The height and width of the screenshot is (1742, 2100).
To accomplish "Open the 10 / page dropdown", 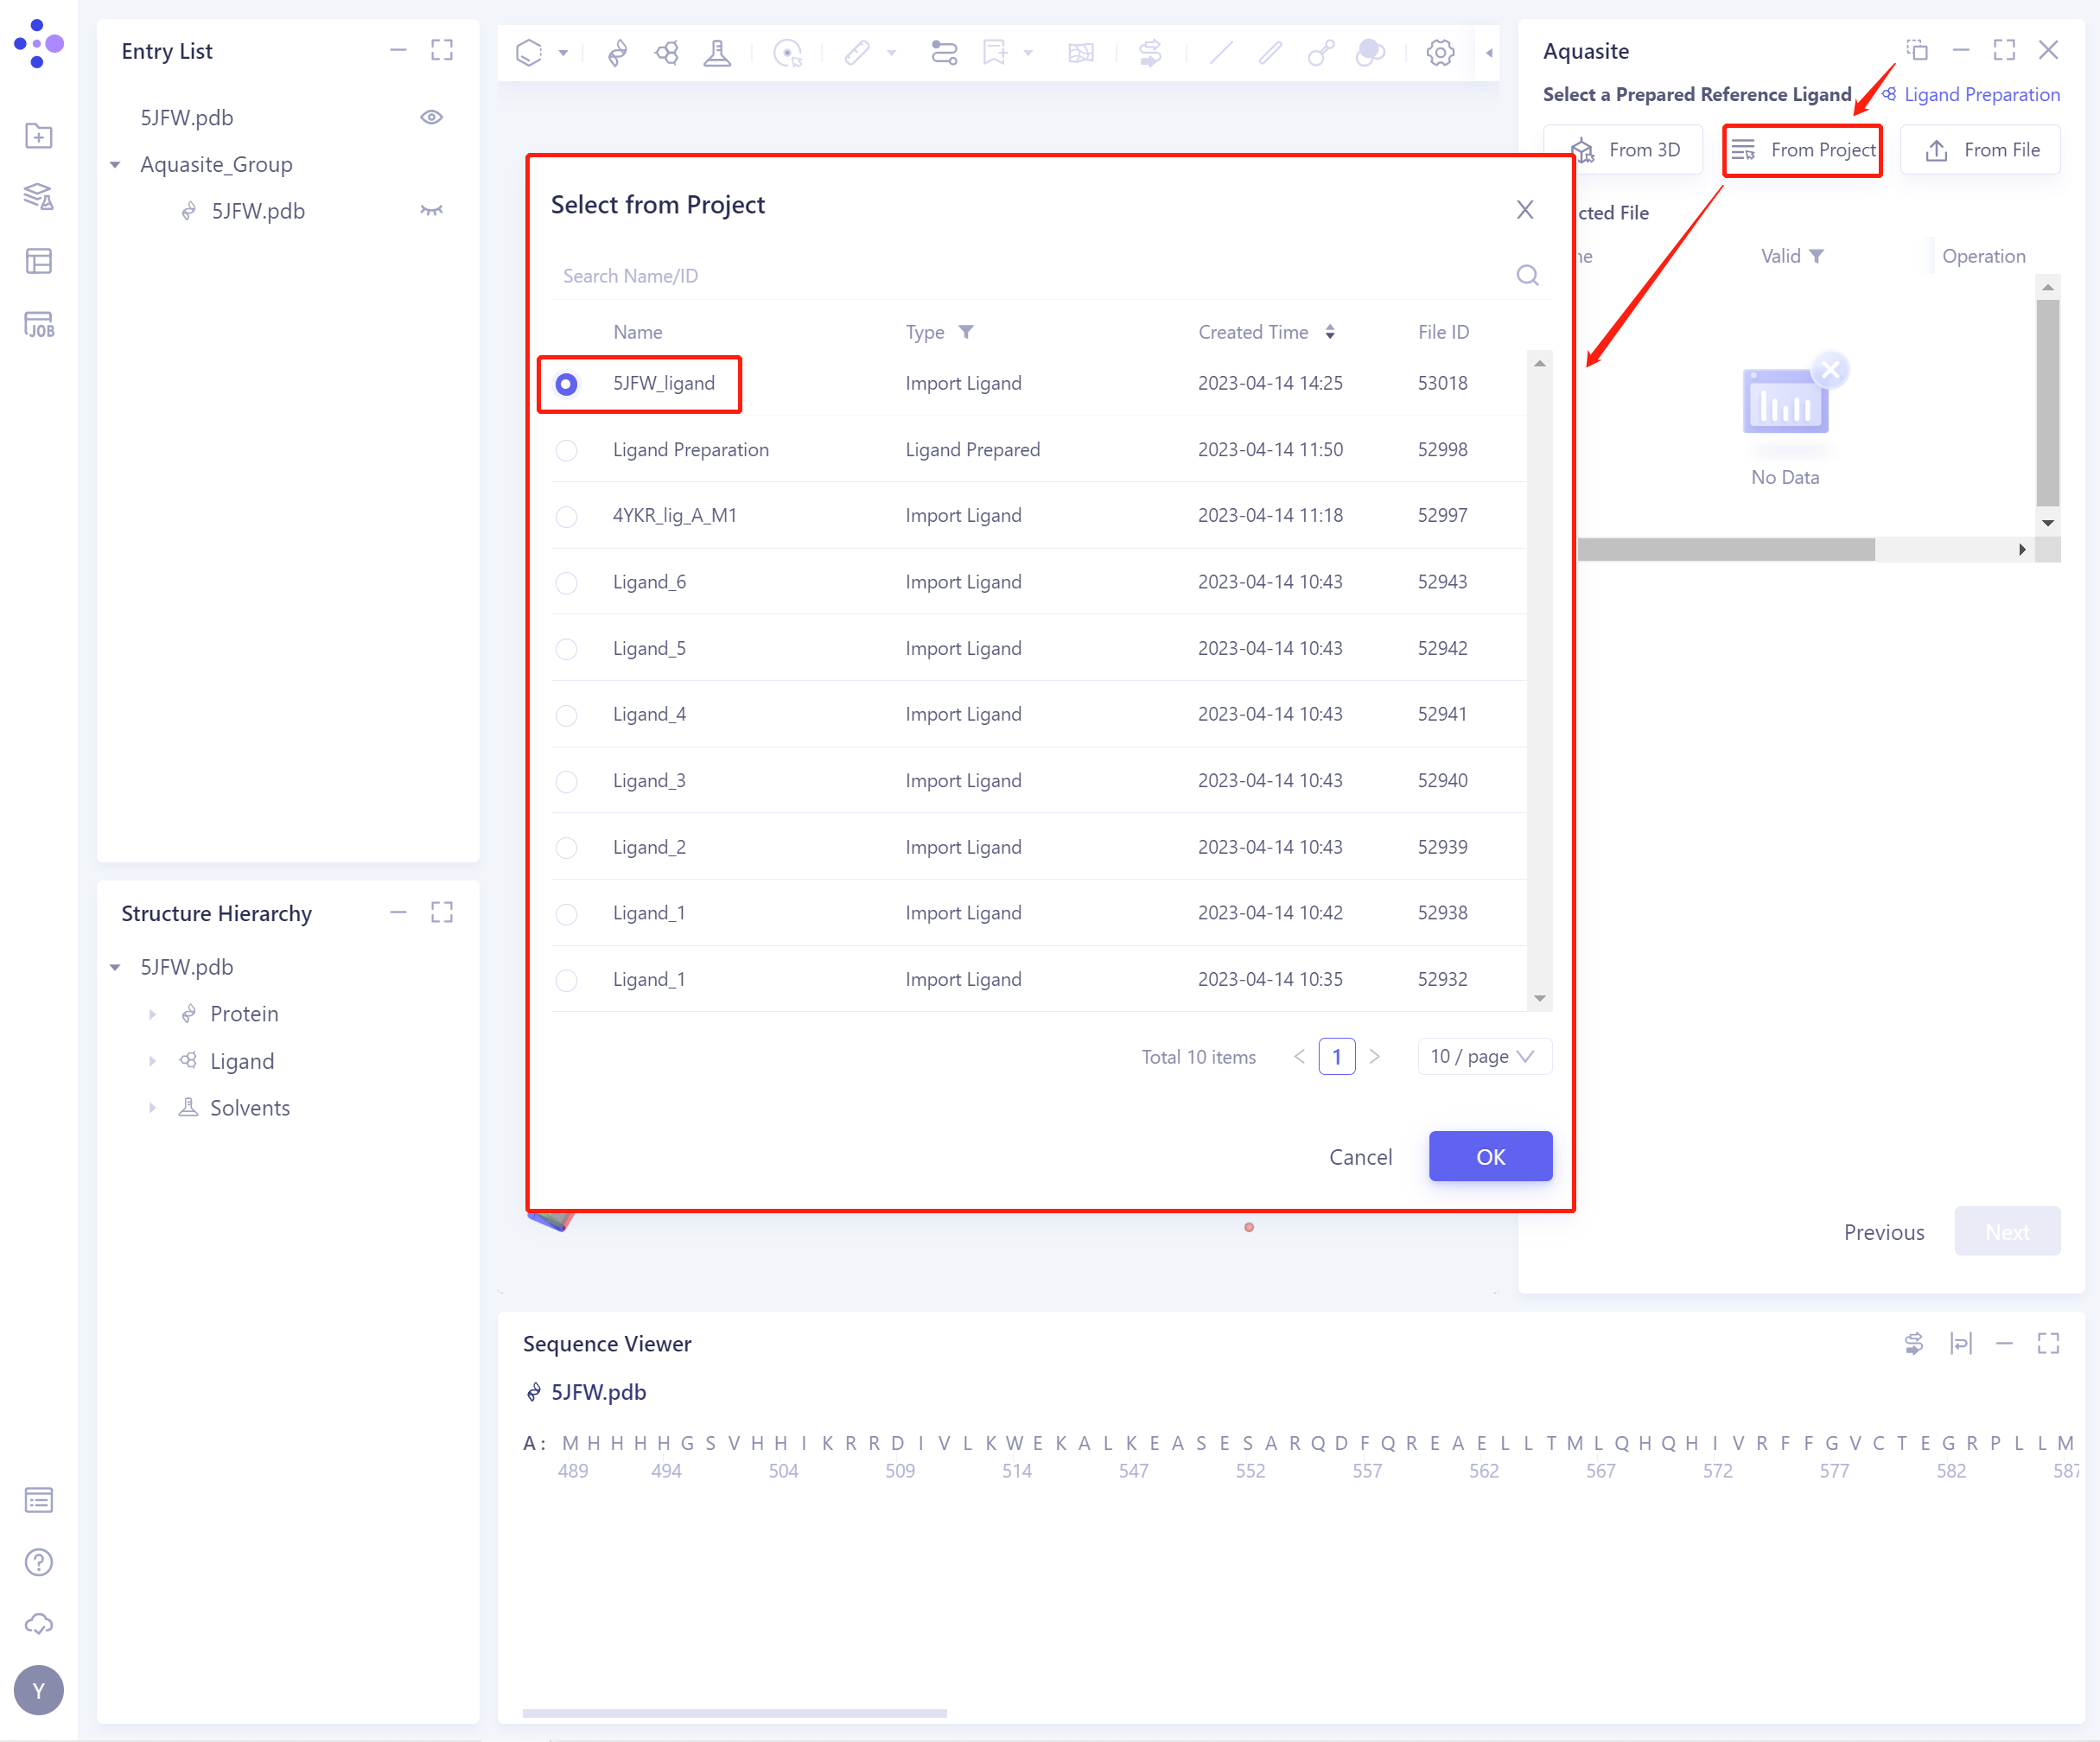I will click(x=1484, y=1056).
